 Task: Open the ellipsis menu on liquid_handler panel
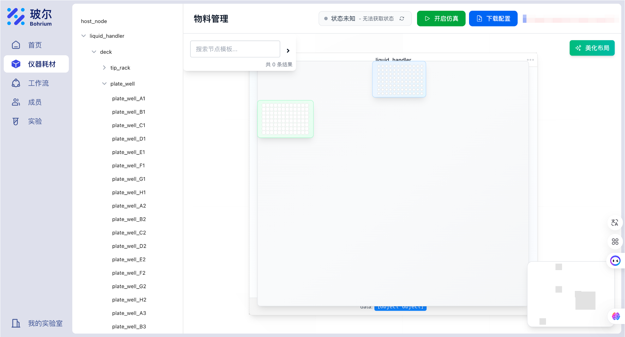tap(530, 60)
